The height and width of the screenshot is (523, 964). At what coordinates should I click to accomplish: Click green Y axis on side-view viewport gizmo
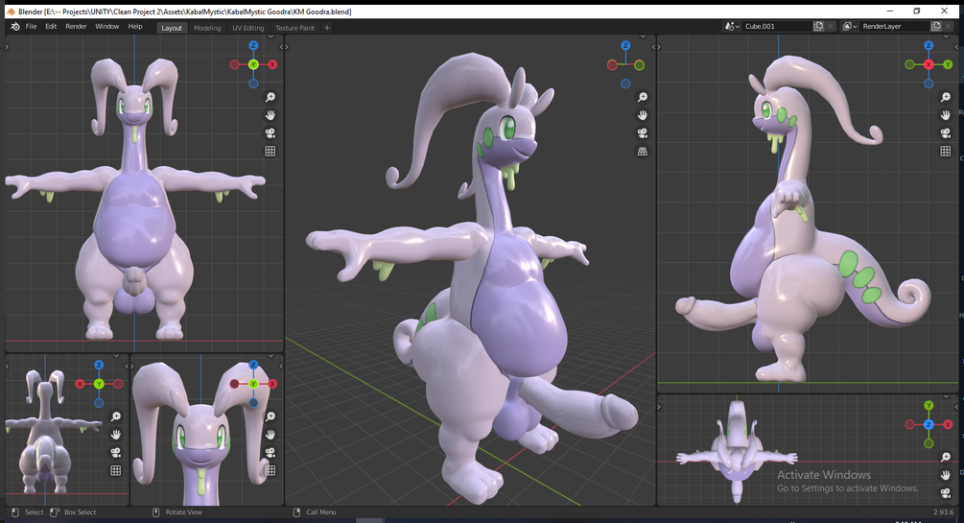948,64
